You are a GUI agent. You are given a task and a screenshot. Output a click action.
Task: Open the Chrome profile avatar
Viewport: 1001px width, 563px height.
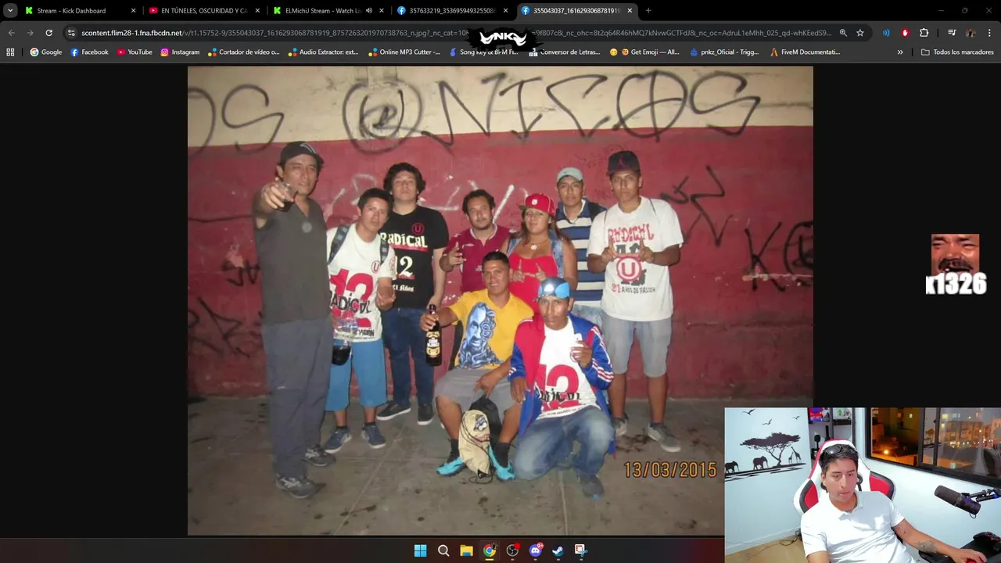tap(971, 33)
